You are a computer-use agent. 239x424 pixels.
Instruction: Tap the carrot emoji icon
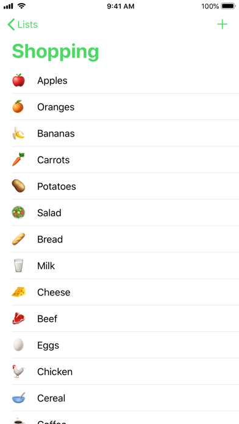18,160
